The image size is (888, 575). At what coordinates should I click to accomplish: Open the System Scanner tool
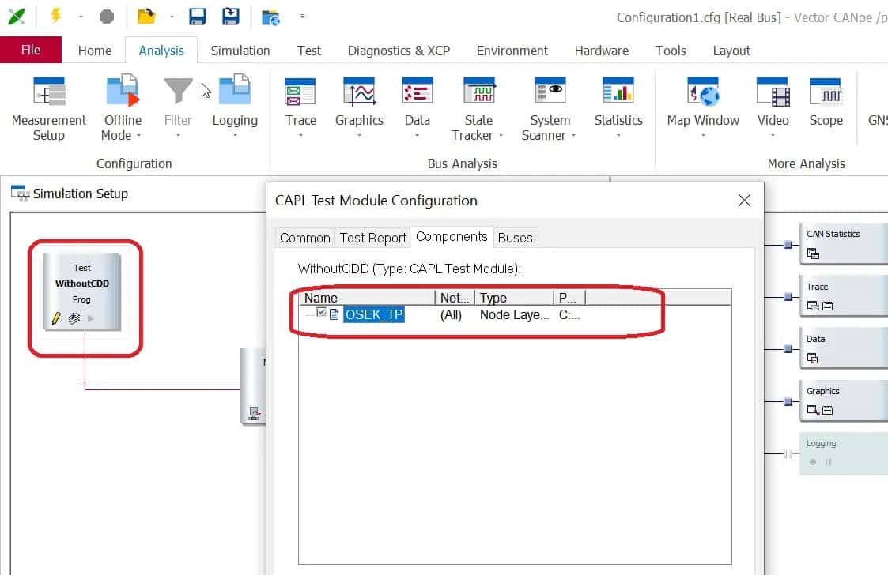coord(550,93)
